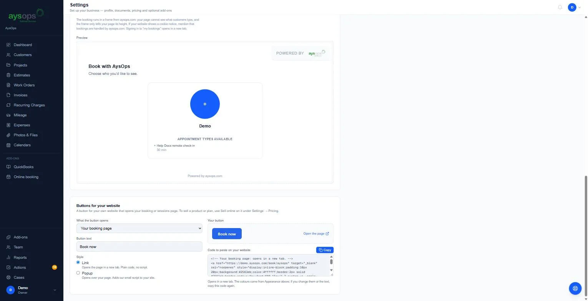Click the Reports bar chart icon

coord(8,258)
